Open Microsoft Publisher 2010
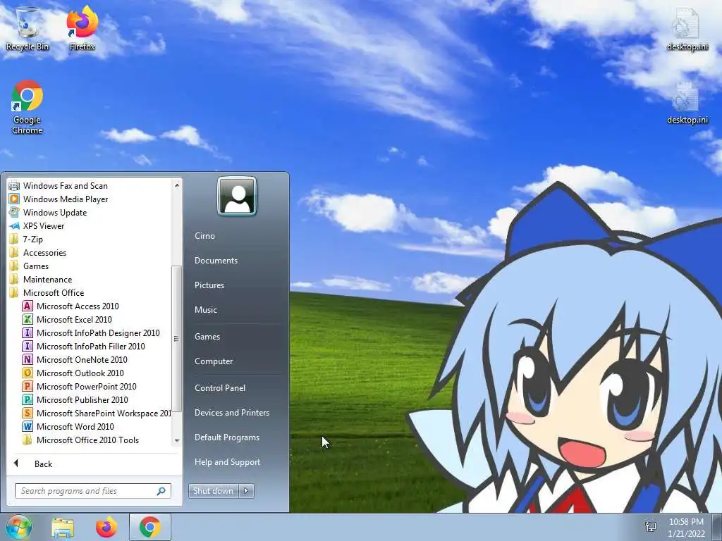The height and width of the screenshot is (541, 722). (x=75, y=399)
